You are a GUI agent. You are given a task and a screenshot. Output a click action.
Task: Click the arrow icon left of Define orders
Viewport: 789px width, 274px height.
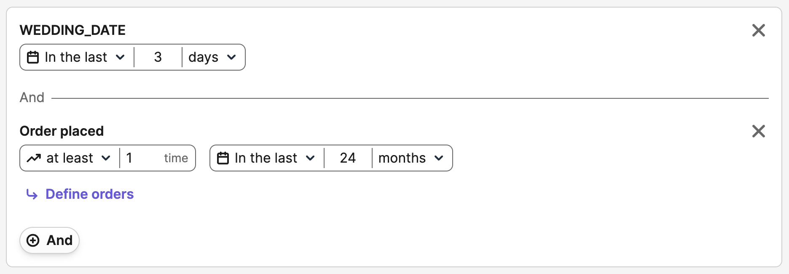(32, 194)
